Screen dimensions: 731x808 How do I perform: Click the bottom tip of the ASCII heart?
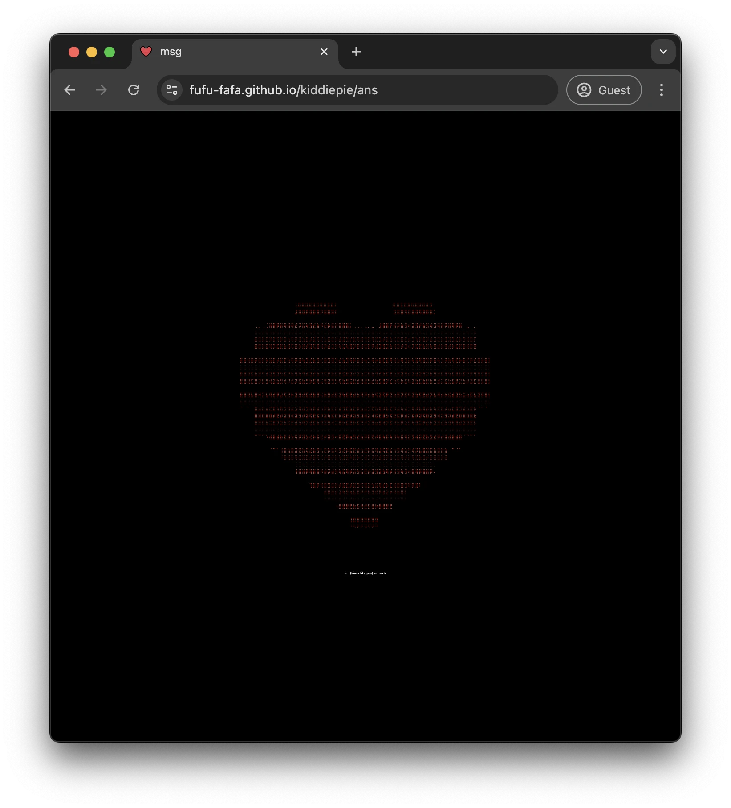(x=364, y=523)
